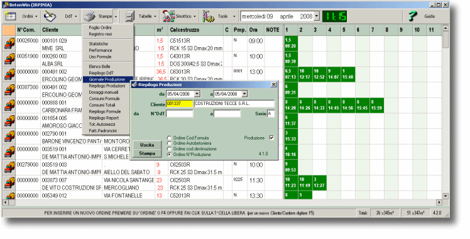Click green delivery block 8 14:20
The image size is (470, 239).
(291, 105)
